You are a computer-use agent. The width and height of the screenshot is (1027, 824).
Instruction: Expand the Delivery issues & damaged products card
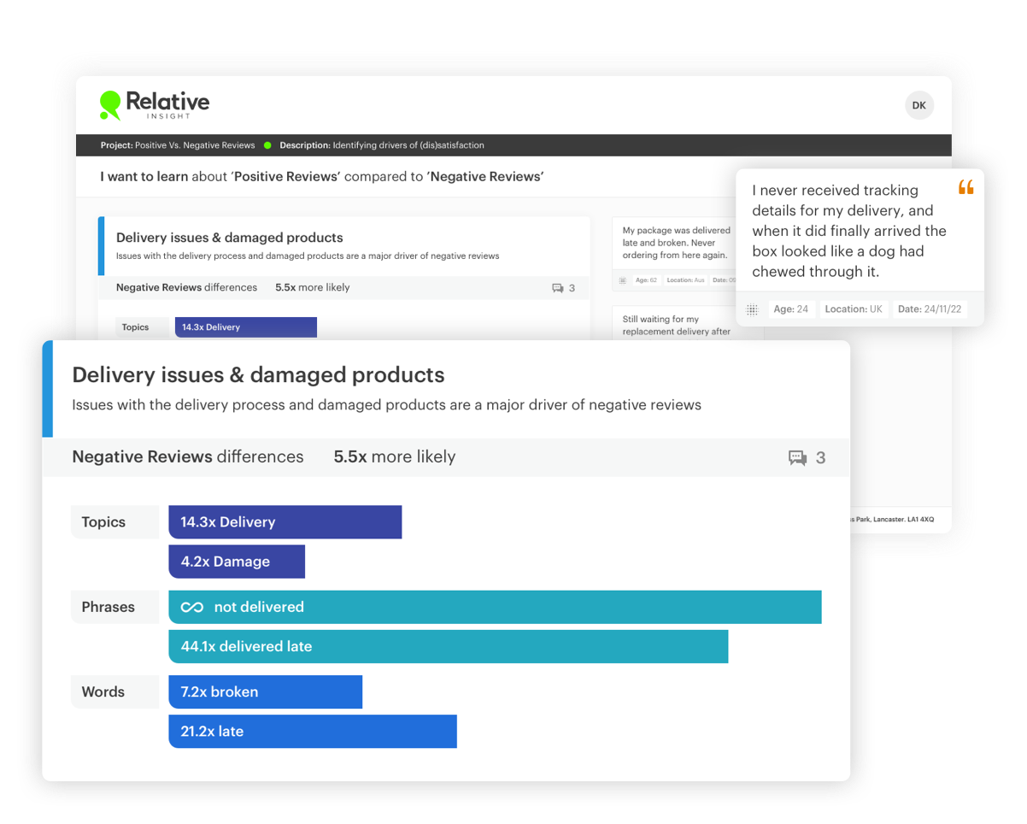pos(258,374)
